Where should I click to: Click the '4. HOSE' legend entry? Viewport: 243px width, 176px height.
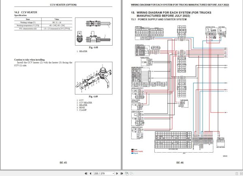pos(81,107)
